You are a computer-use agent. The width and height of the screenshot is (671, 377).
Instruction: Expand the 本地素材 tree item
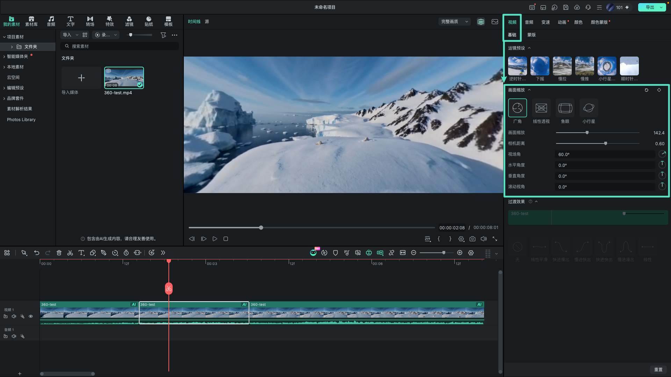click(x=4, y=67)
